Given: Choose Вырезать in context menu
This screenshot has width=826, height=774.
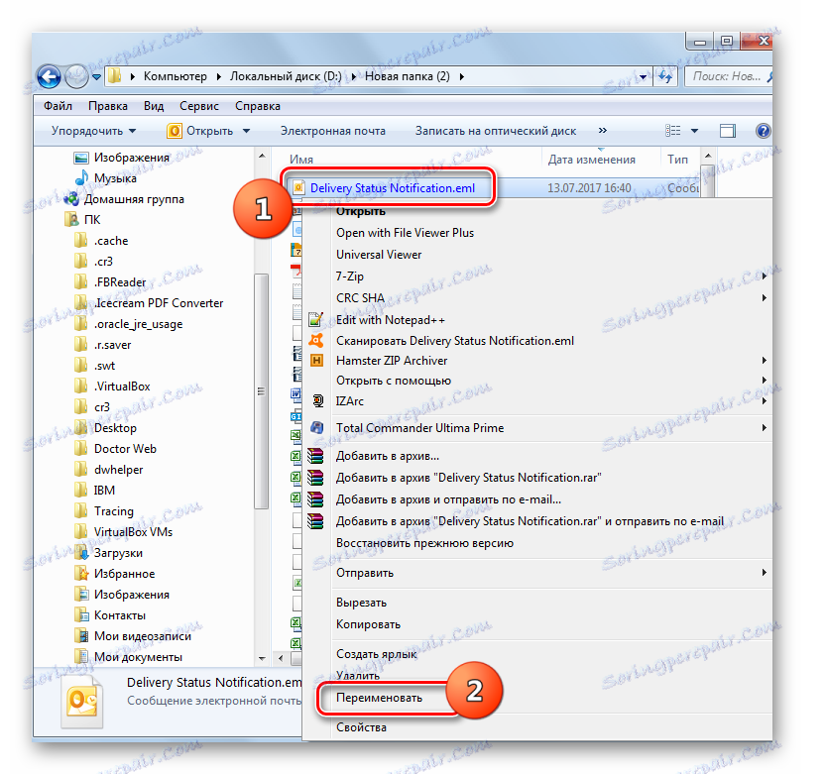Looking at the screenshot, I should pyautogui.click(x=361, y=603).
